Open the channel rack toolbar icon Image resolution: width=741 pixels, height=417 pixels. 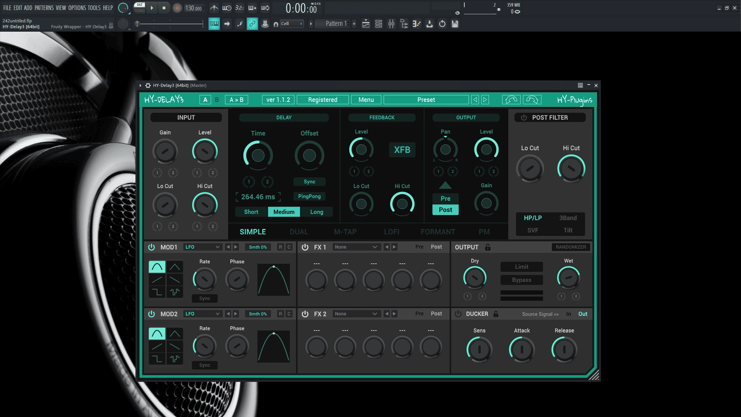coord(379,24)
